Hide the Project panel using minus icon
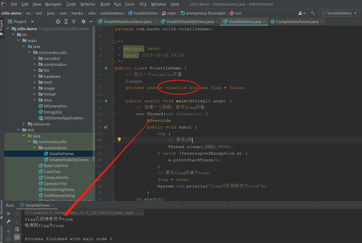362x243 pixels. click(91, 22)
